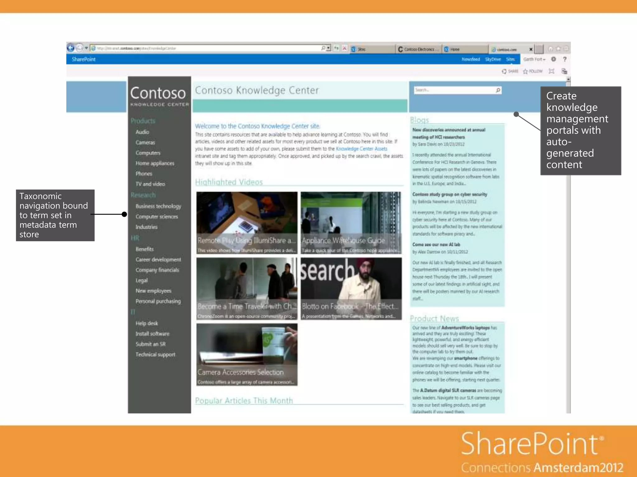Select Personal purchasing in the navigation
Screen dimensions: 637x477
click(158, 301)
